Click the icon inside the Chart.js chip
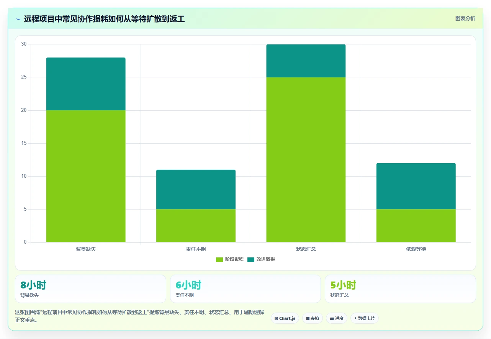Screen dimensions: 491x339 tap(277, 319)
